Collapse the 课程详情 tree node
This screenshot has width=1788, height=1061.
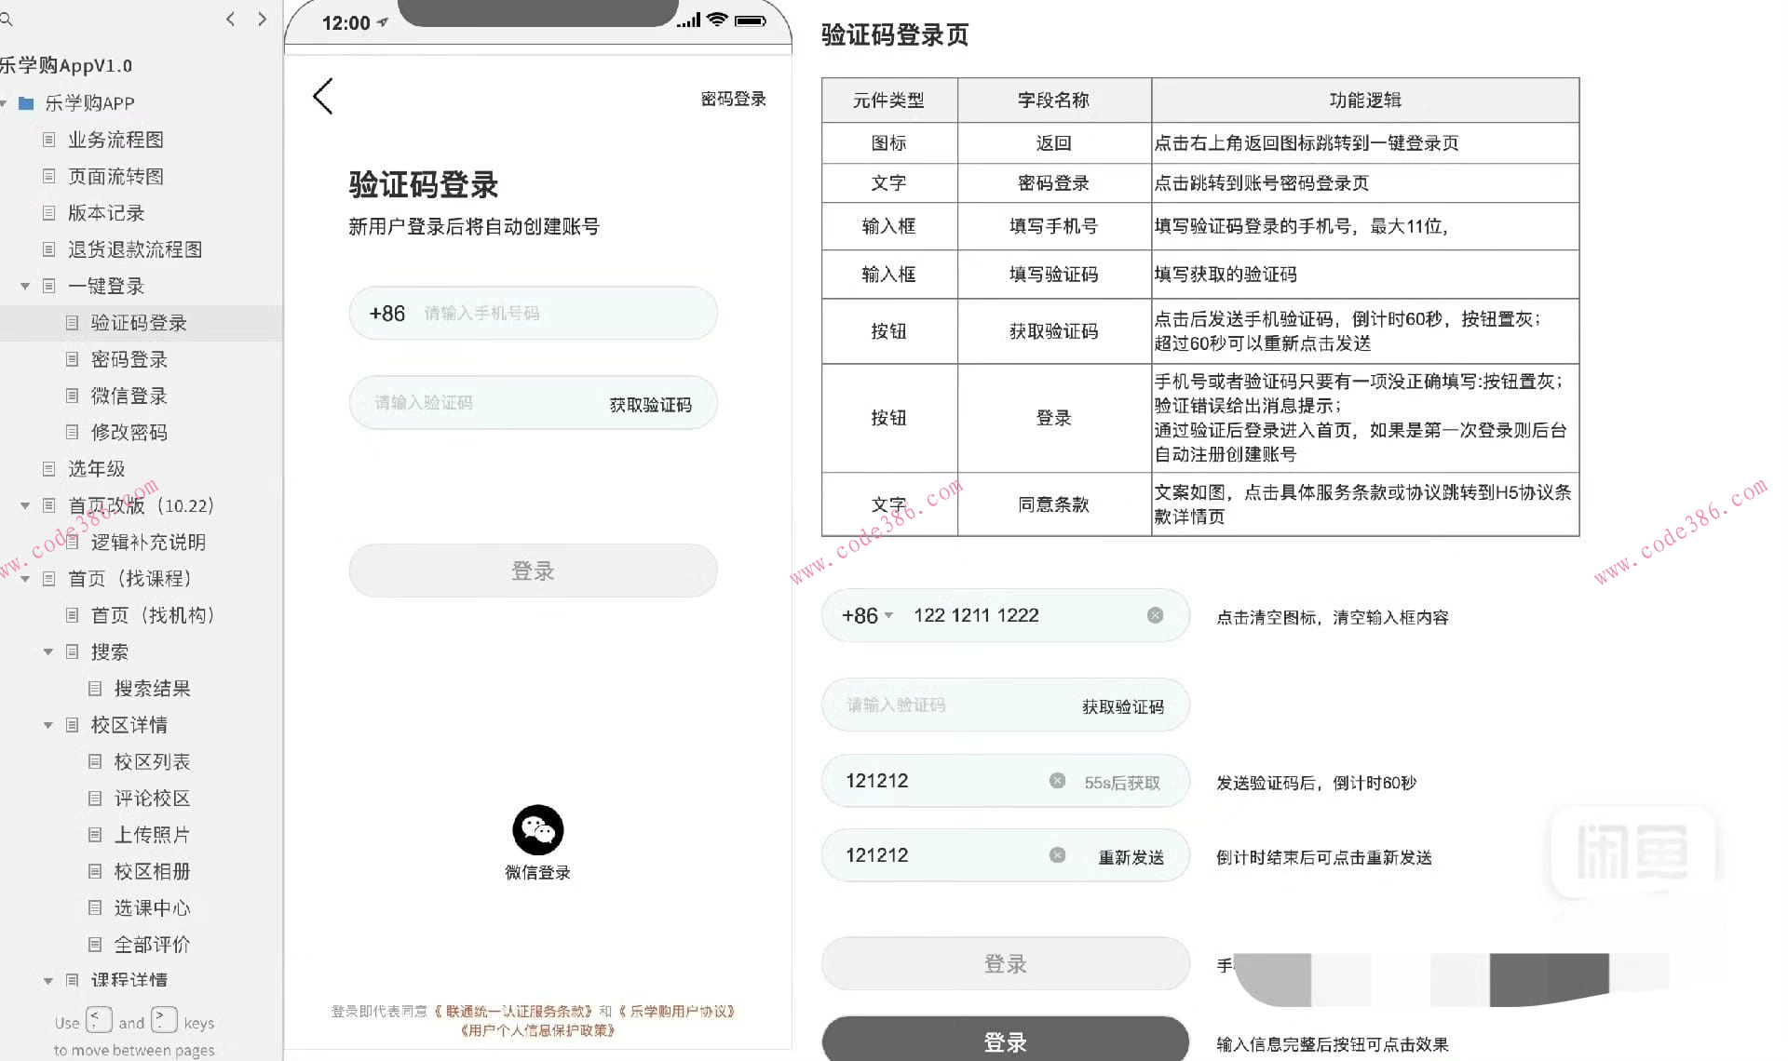tap(48, 980)
